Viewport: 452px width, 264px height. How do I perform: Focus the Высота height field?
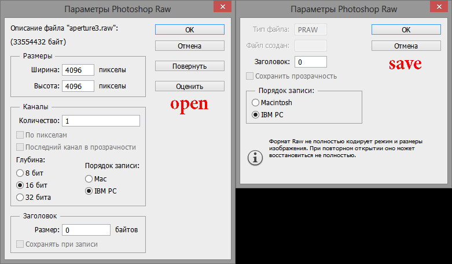coord(78,86)
